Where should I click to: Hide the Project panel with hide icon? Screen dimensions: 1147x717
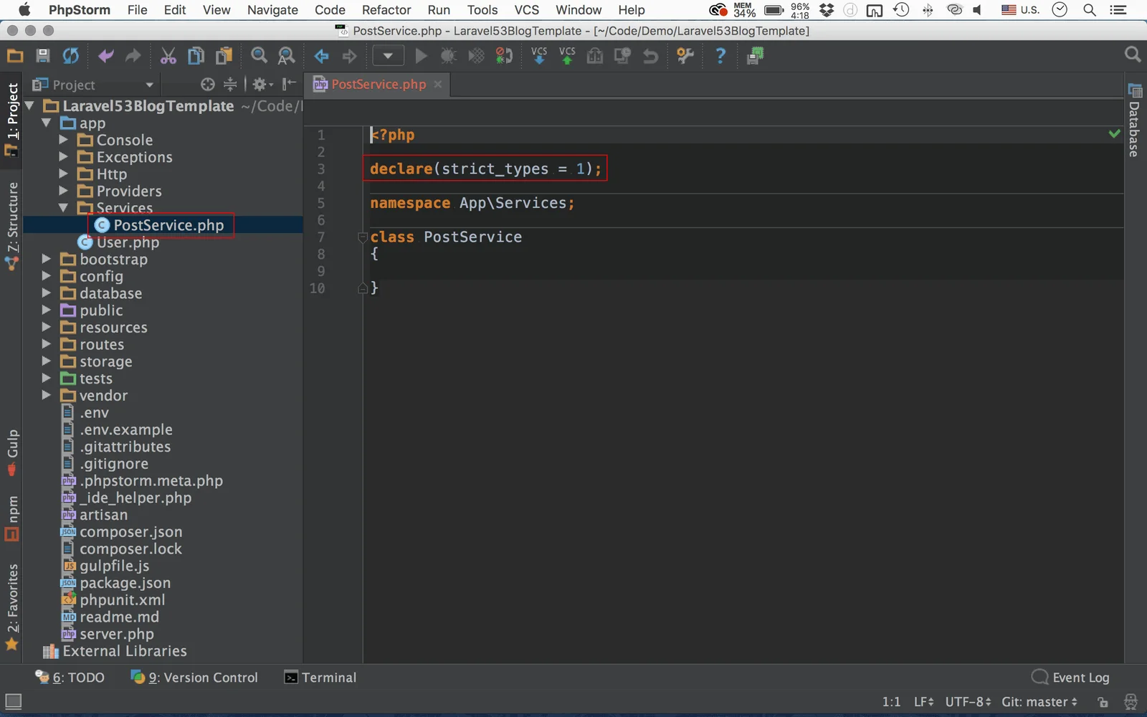coord(289,85)
